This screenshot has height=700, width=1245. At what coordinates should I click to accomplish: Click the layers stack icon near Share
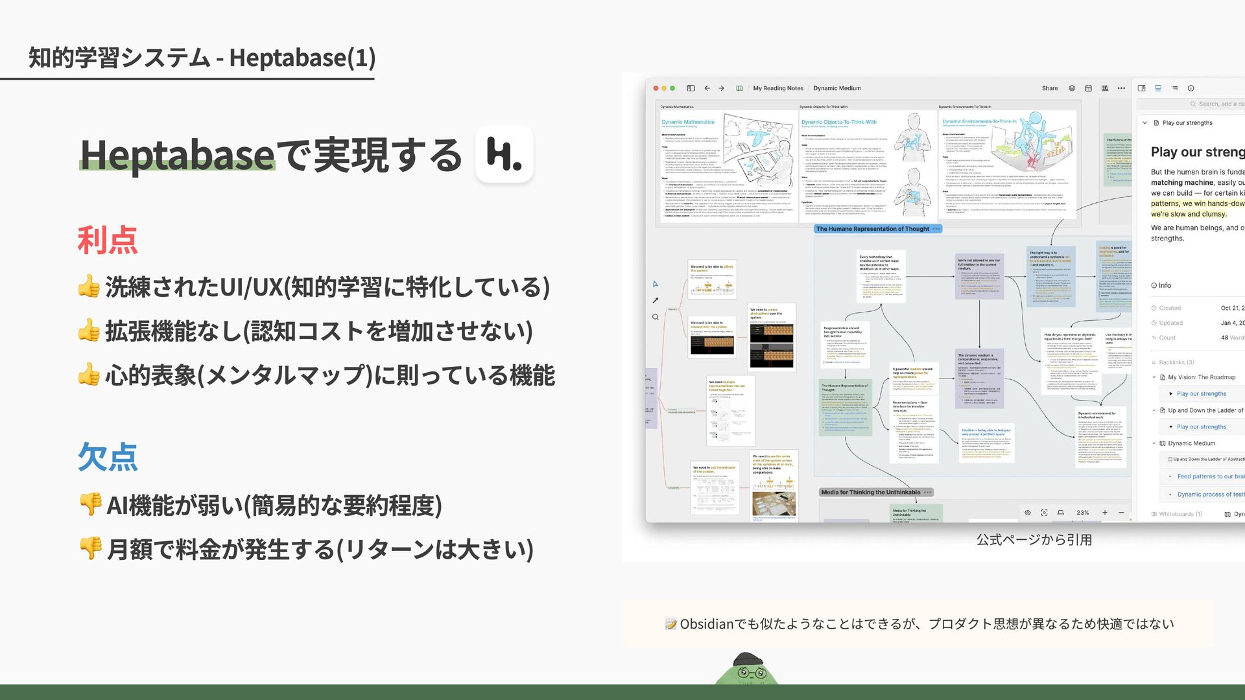pos(1072,88)
